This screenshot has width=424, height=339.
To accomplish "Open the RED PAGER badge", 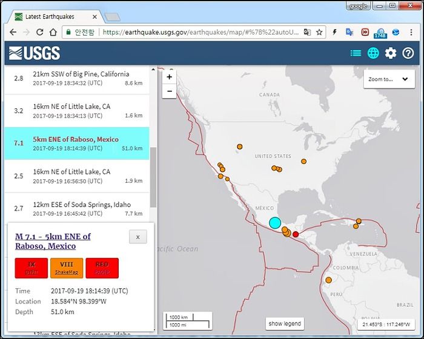I will click(x=102, y=268).
